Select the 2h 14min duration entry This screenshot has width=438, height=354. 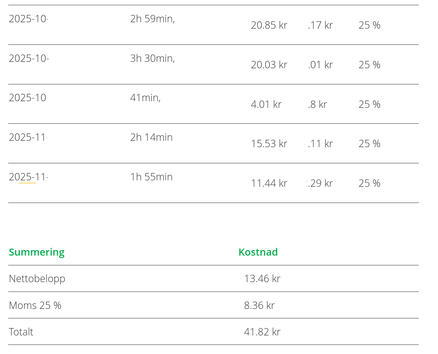click(151, 137)
